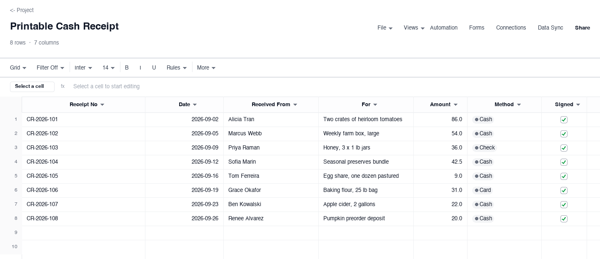Select amount cell 9.0
This screenshot has height=259, width=600.
point(440,176)
